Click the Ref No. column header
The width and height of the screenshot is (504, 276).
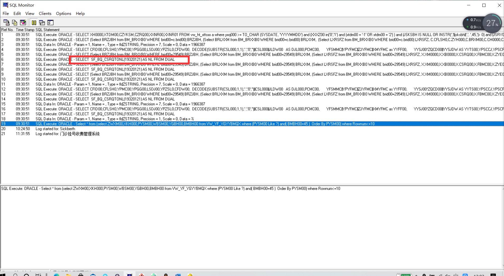click(7, 30)
